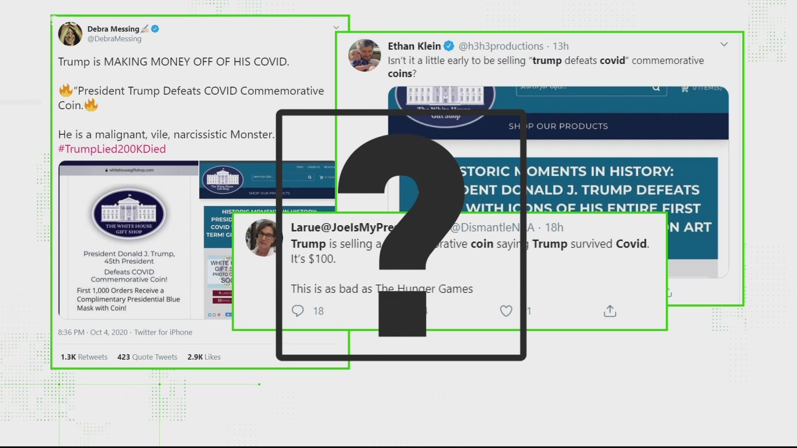Click the 8:36 PM · Oct 4, 2020 timestamp
The width and height of the screenshot is (797, 448).
(93, 332)
